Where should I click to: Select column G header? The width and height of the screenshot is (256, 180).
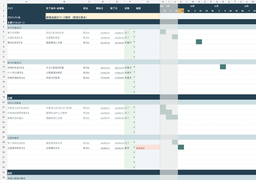point(148,2)
